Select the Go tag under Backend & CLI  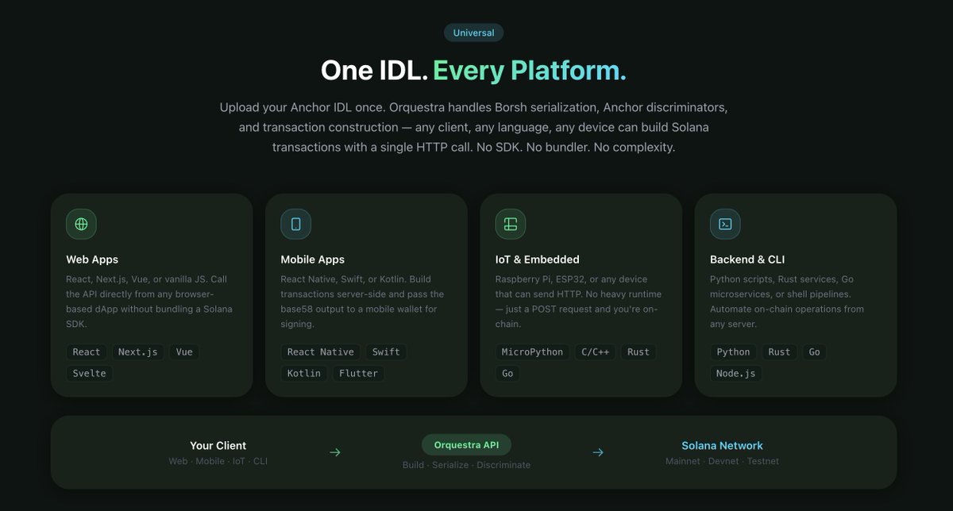pos(814,352)
